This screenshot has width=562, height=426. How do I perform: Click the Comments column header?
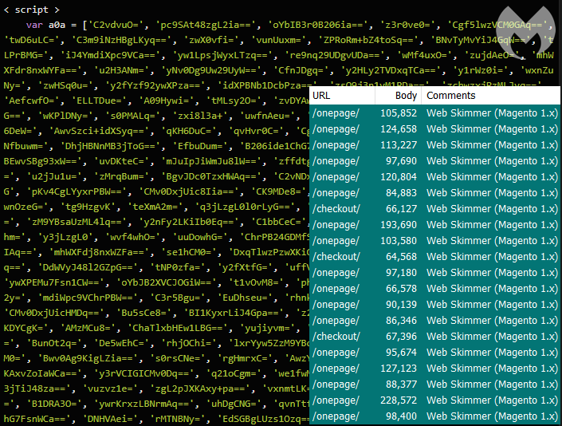[x=451, y=96]
